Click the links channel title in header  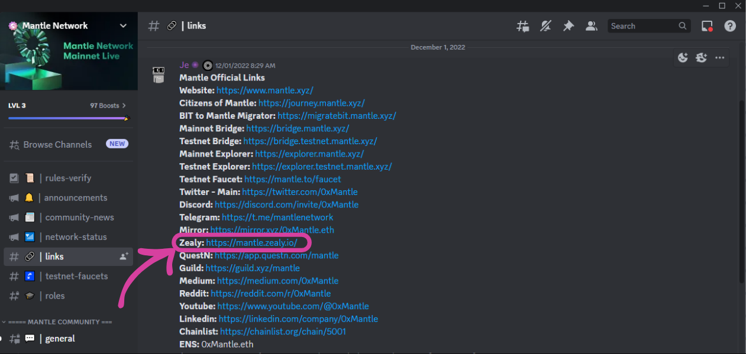(197, 26)
